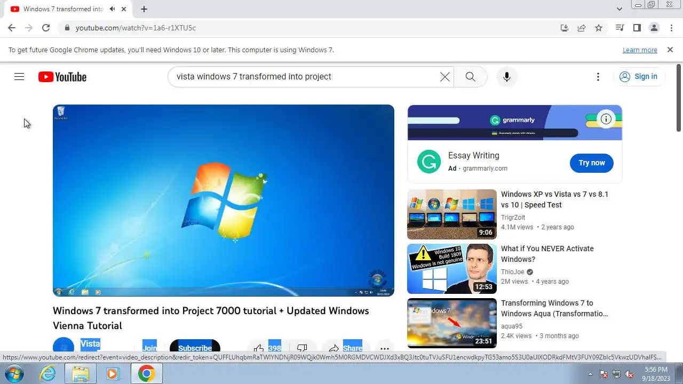Launch Internet Explorer from taskbar

tap(48, 373)
